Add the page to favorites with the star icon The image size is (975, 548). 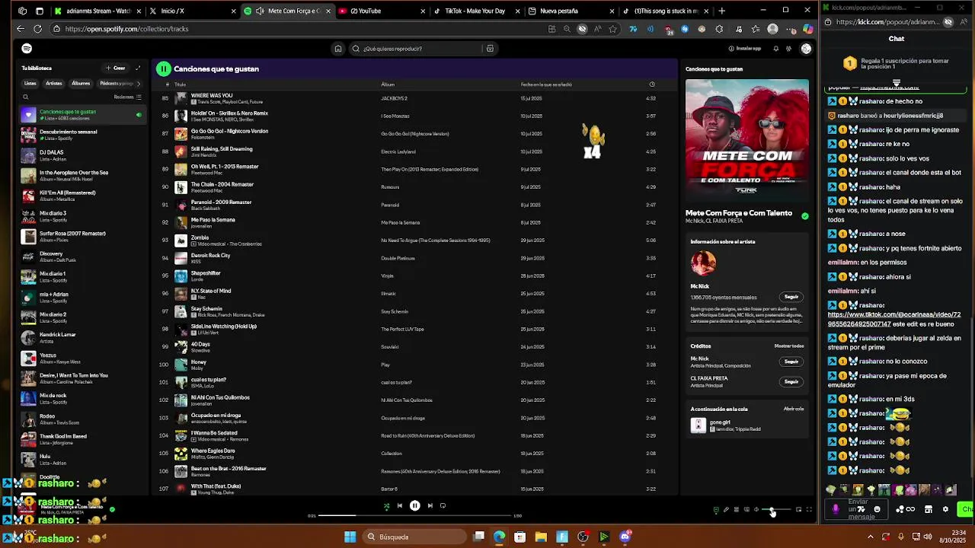[612, 29]
